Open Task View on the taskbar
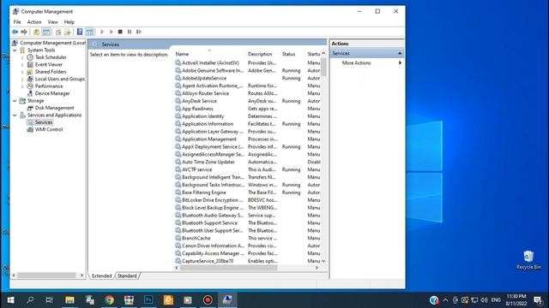 [x=50, y=300]
